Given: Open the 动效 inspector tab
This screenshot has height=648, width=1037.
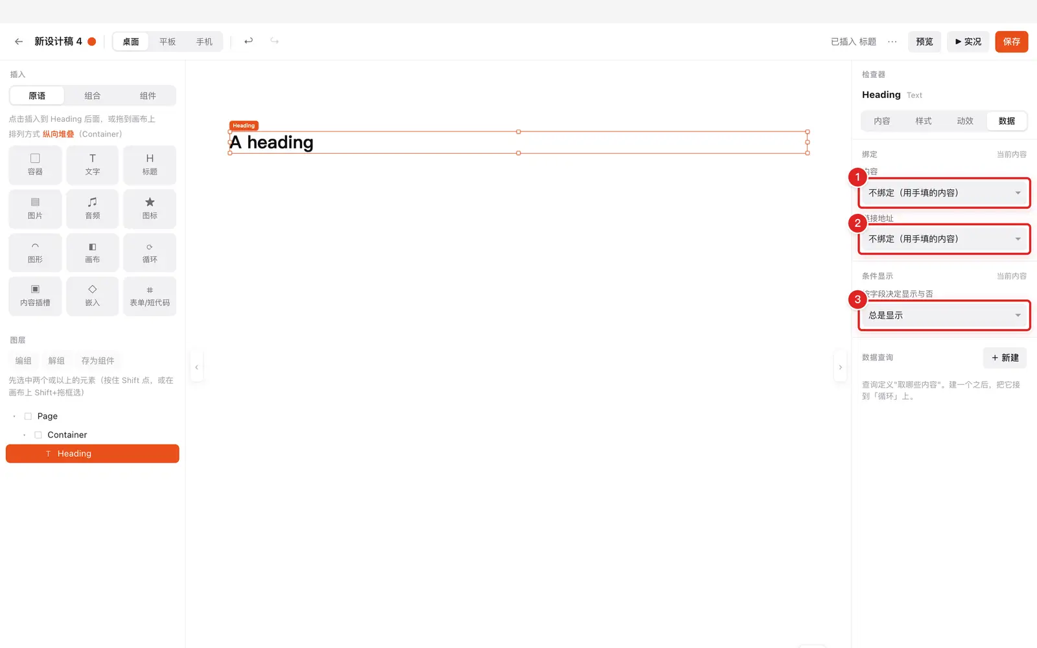Looking at the screenshot, I should pyautogui.click(x=965, y=121).
